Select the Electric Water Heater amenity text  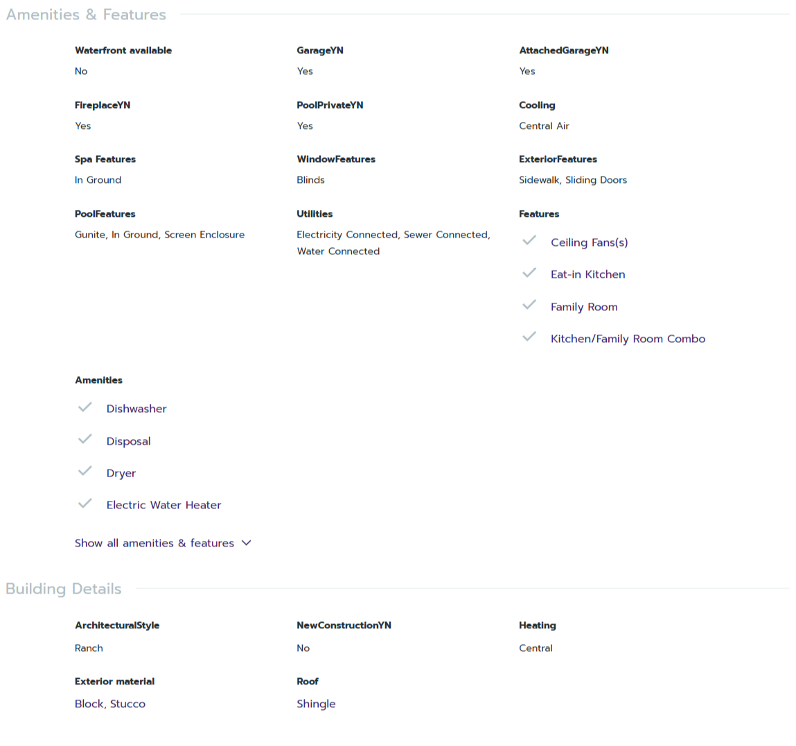[163, 505]
